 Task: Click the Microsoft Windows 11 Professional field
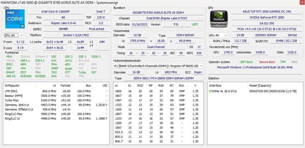[x=254, y=67]
